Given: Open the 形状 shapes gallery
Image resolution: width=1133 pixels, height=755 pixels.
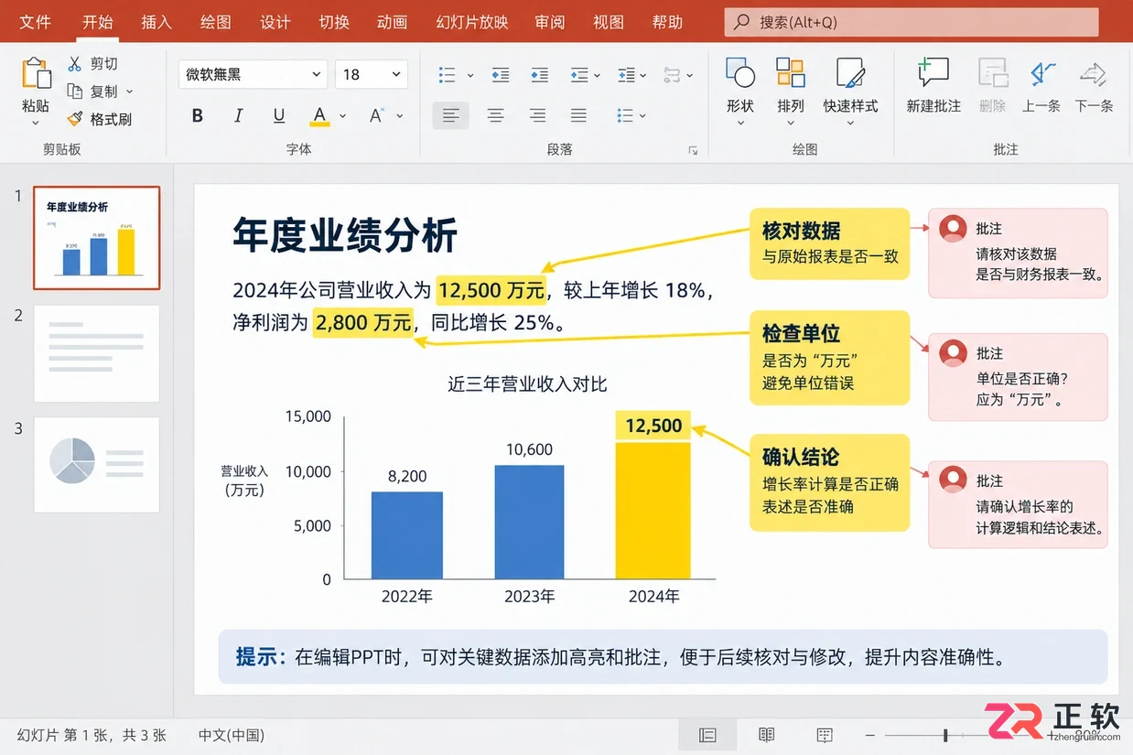Looking at the screenshot, I should (x=739, y=92).
